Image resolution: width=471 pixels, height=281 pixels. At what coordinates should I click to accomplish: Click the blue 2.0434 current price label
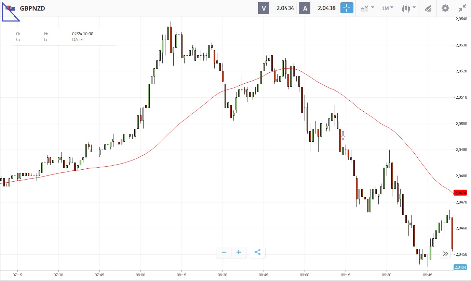coord(460,267)
